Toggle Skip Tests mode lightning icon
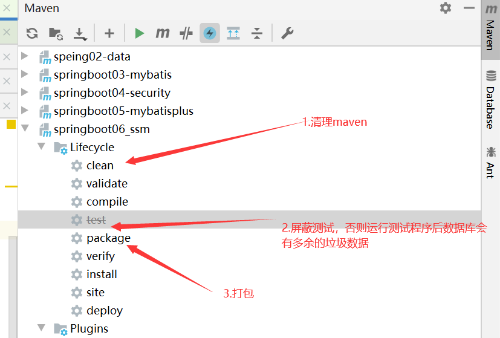Viewport: 500px width, 338px height. tap(210, 33)
